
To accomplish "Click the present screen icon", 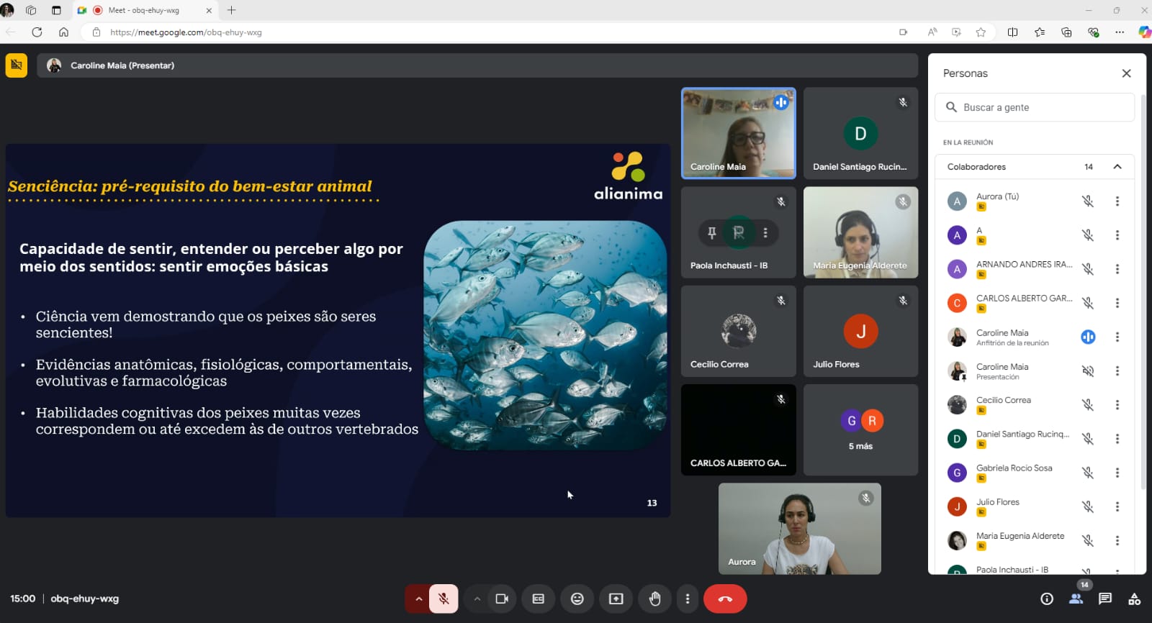I will point(616,599).
